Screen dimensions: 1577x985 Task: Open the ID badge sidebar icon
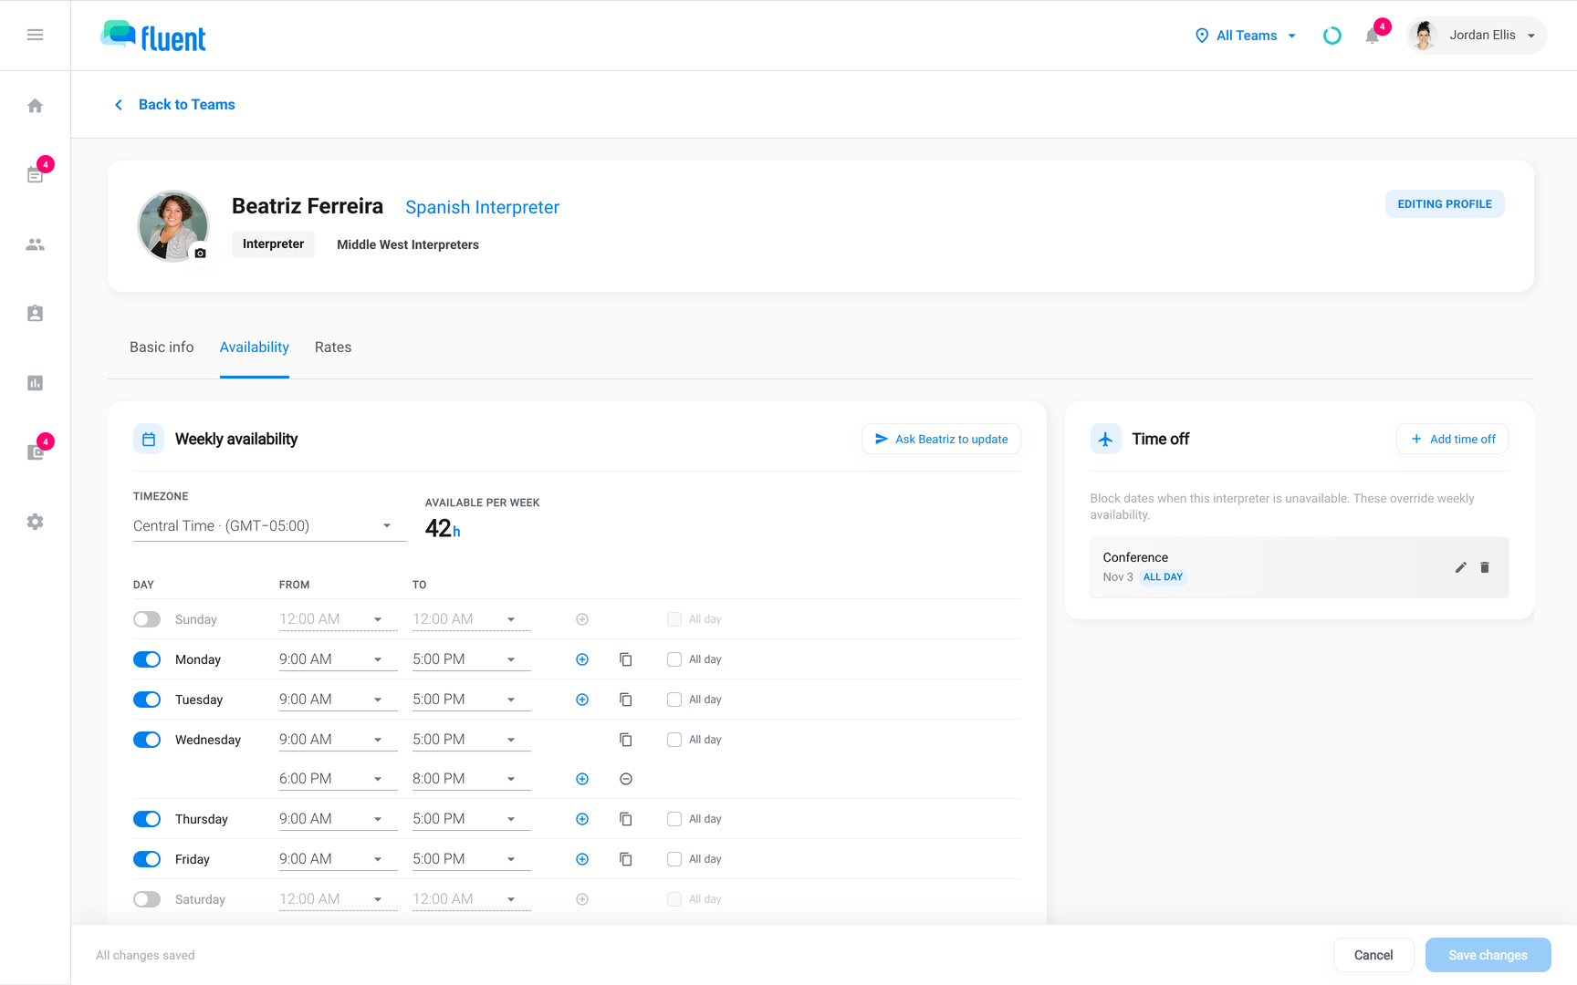tap(35, 314)
